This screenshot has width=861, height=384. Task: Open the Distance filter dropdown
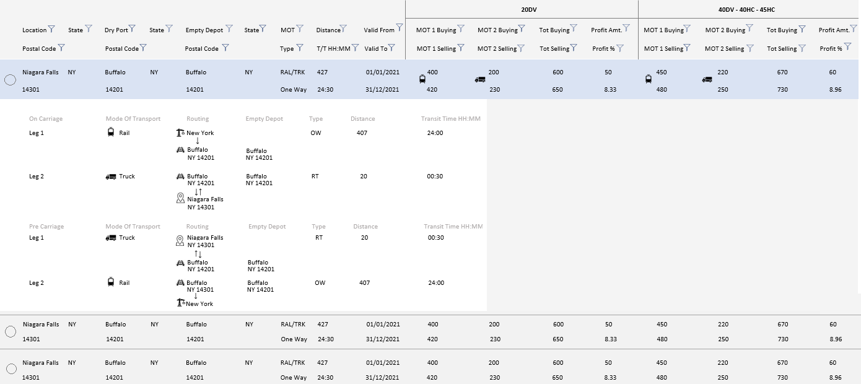tap(343, 29)
